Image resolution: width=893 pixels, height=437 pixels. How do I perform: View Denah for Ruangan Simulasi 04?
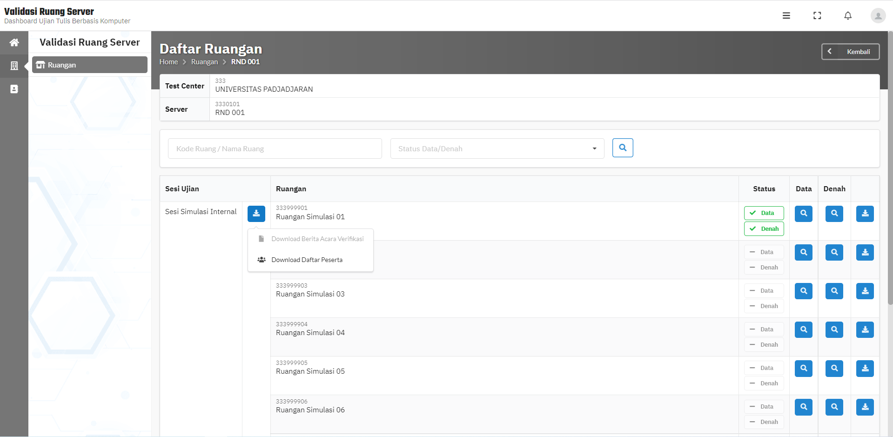pos(834,329)
